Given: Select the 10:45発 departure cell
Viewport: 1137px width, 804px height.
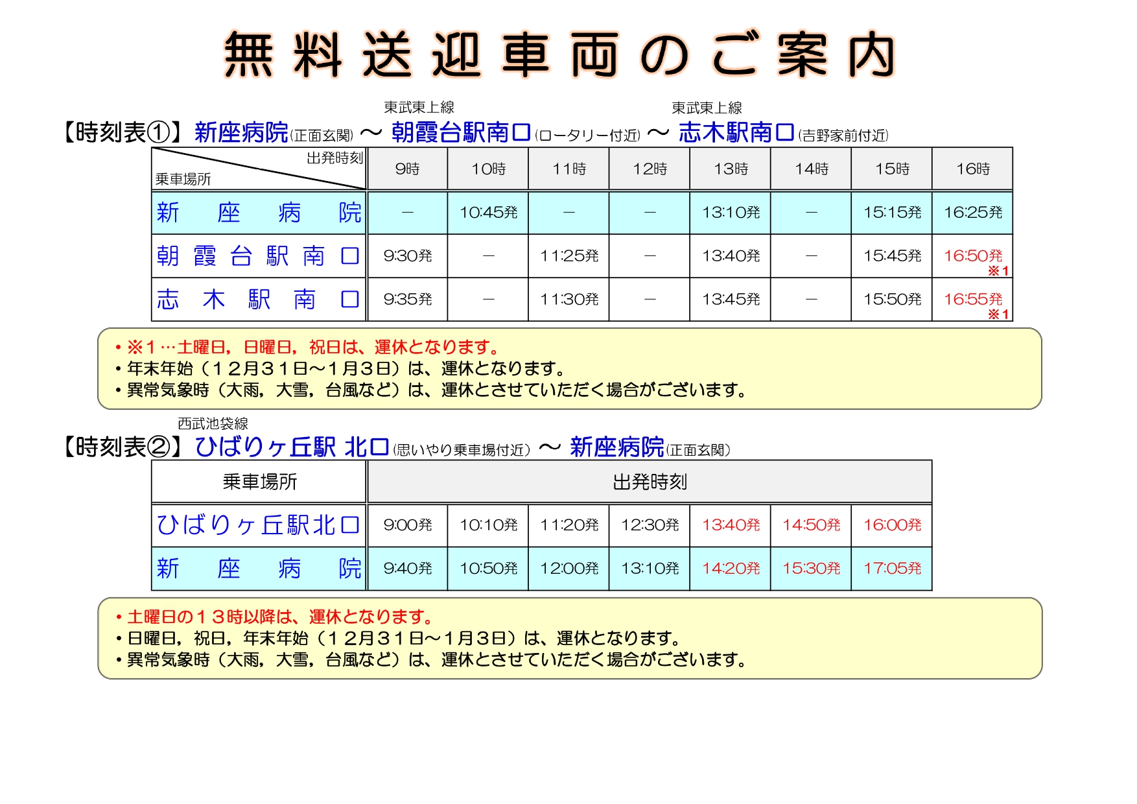Looking at the screenshot, I should click(x=488, y=213).
